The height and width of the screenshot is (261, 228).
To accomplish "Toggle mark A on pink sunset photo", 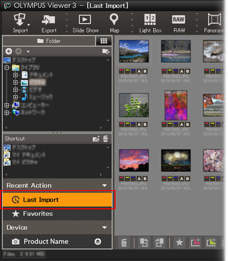I will pyautogui.click(x=139, y=178).
